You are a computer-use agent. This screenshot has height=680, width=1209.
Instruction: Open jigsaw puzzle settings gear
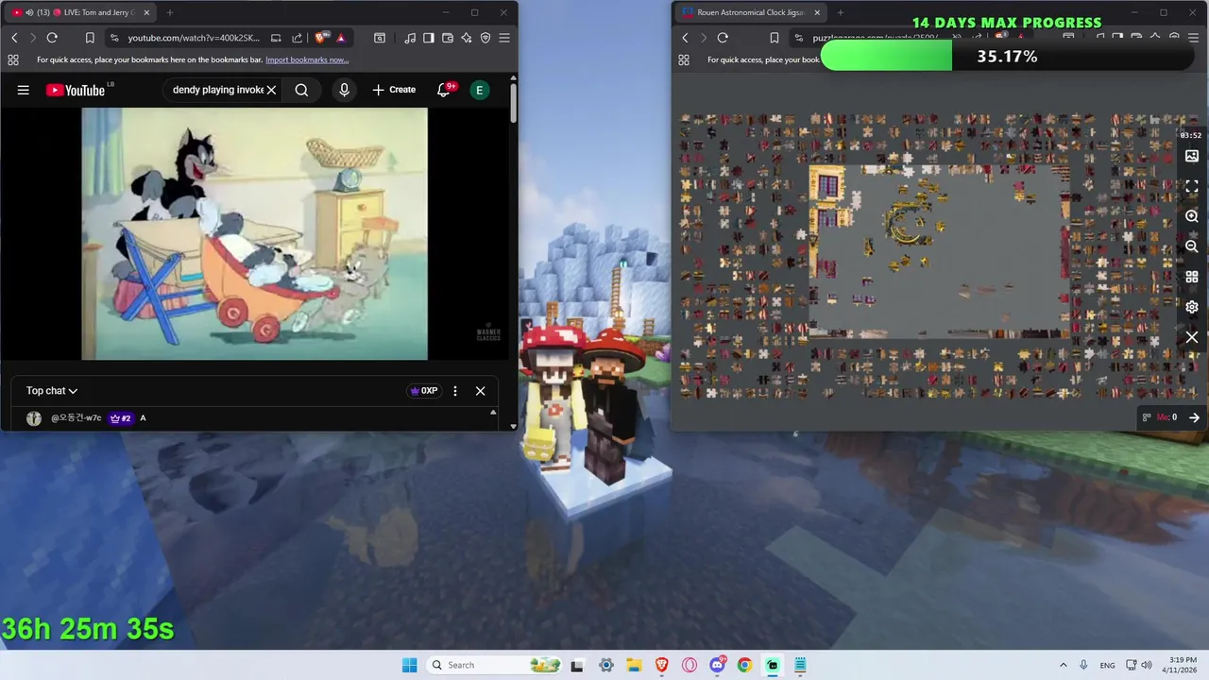pos(1191,307)
